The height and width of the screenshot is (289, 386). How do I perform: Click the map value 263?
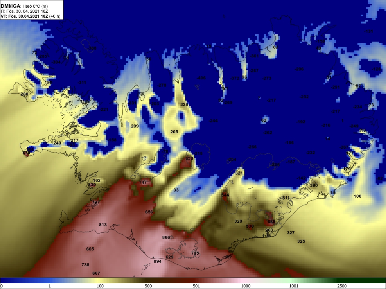[x=269, y=230]
